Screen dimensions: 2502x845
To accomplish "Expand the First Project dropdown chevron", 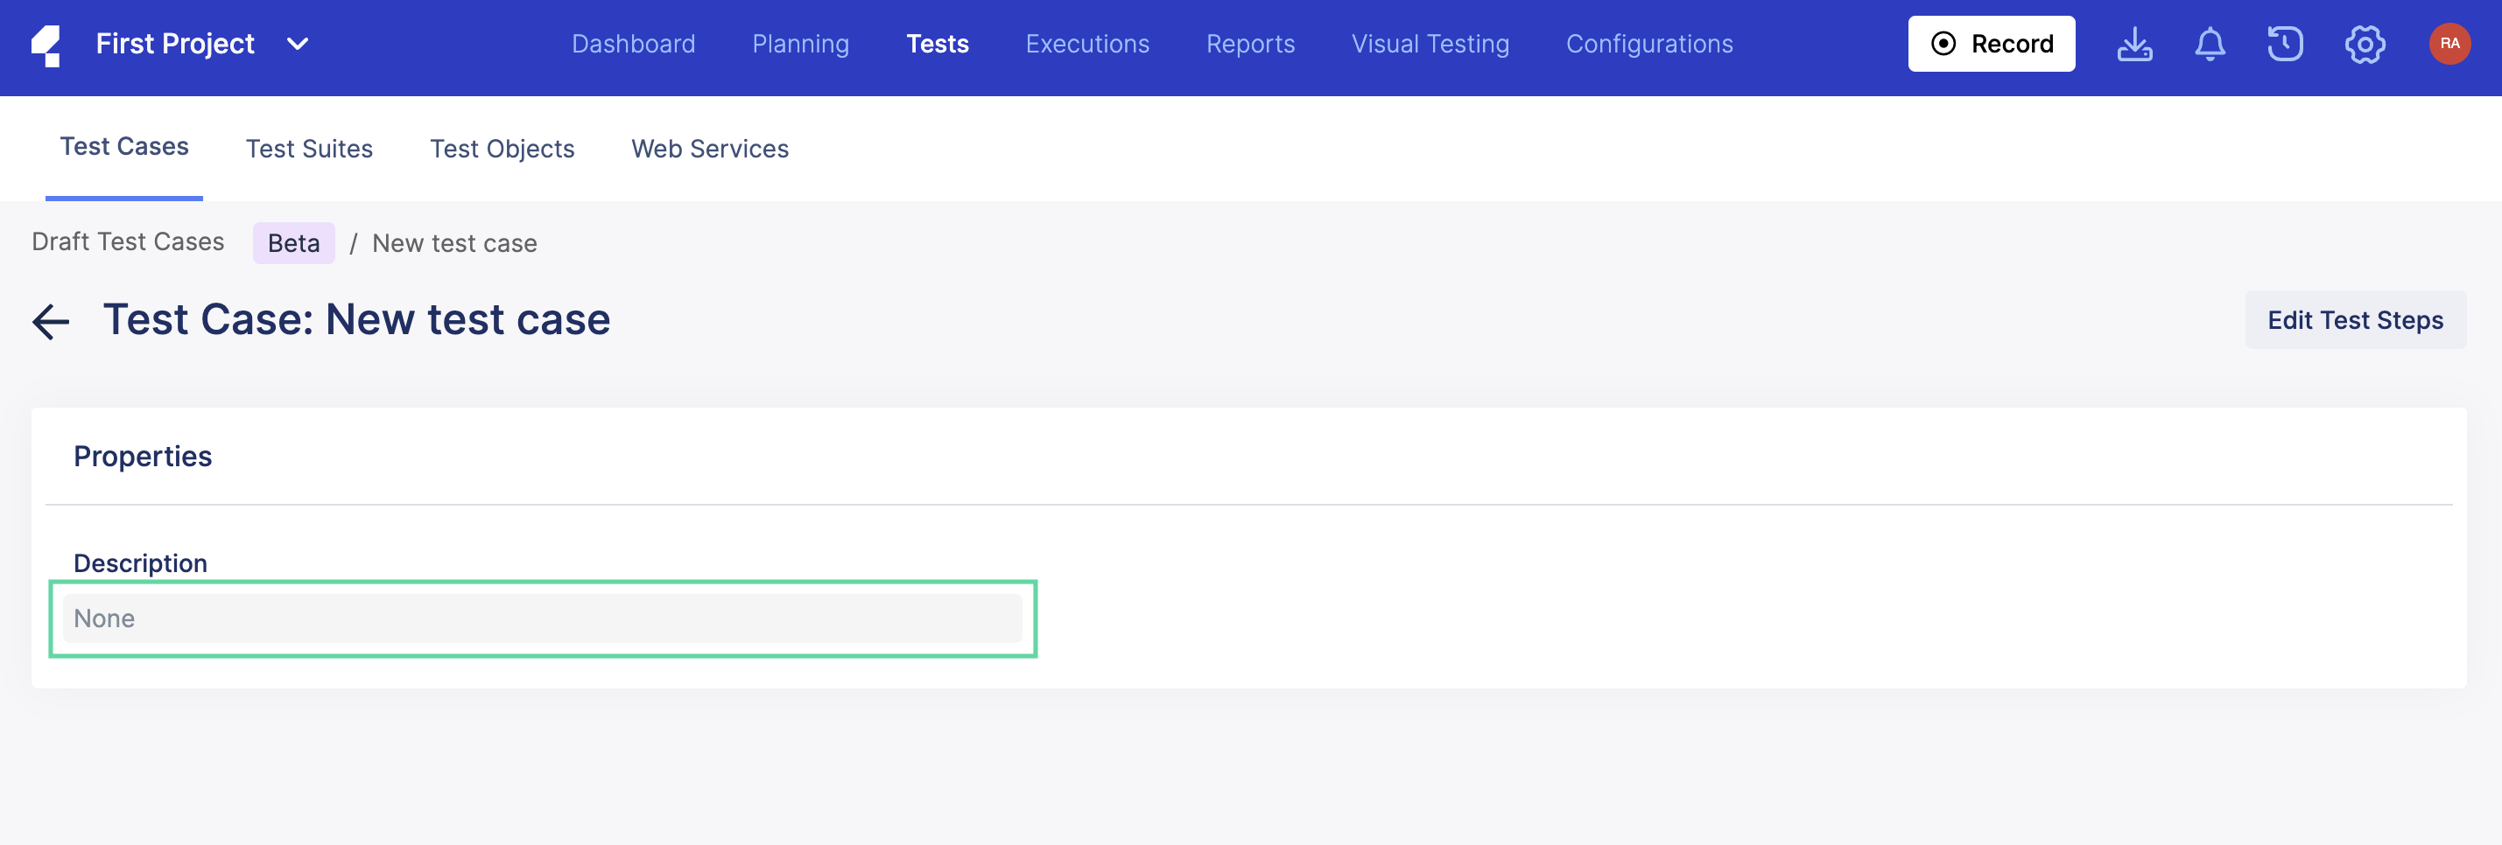I will coord(299,45).
